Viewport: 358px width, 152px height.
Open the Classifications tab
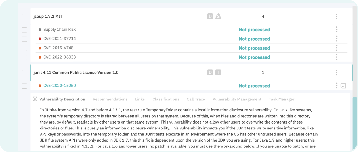point(166,99)
